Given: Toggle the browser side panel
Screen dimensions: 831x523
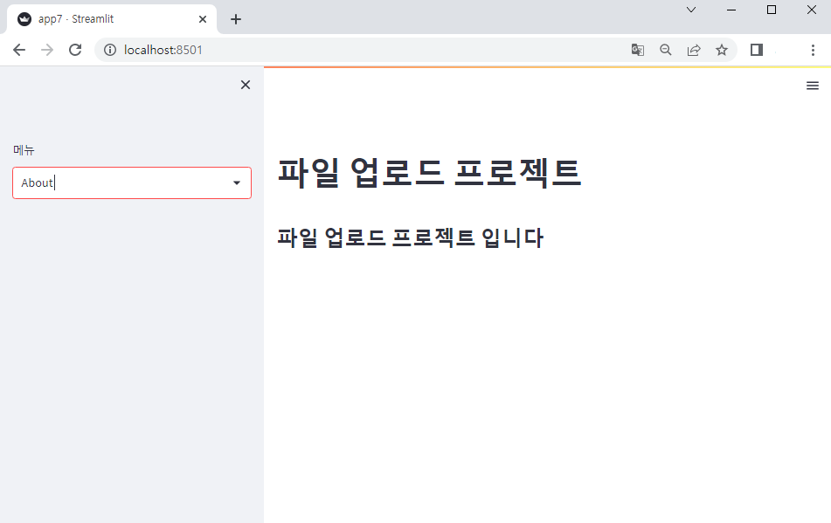Looking at the screenshot, I should (x=756, y=50).
